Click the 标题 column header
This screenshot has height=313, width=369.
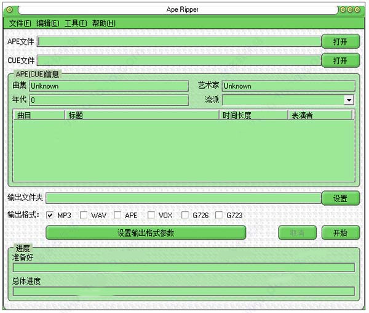pos(142,115)
